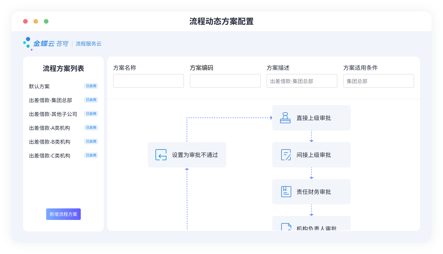The image size is (443, 254).
Task: Click 已启用 badge next to 出差借款-A类机构
Action: (91, 128)
